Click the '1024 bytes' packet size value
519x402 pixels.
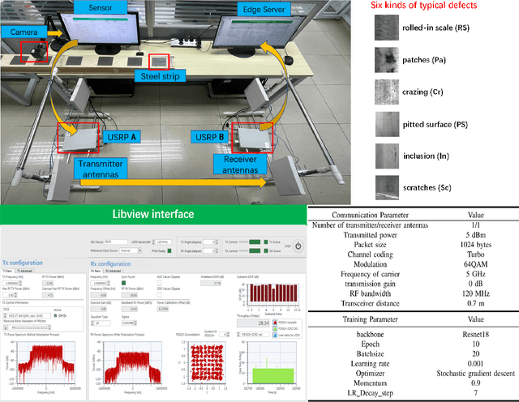click(476, 245)
